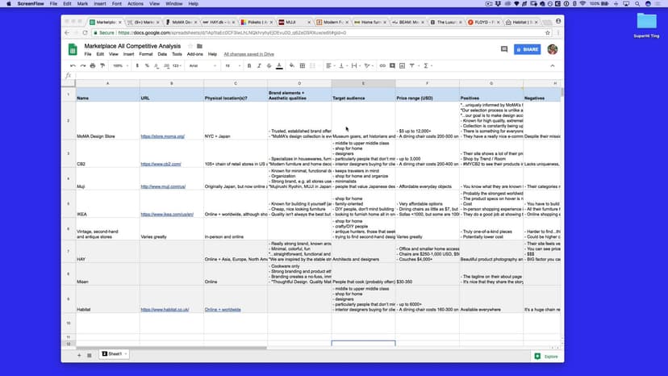The height and width of the screenshot is (376, 668).
Task: Click the Add Sheet plus icon
Action: click(78, 355)
